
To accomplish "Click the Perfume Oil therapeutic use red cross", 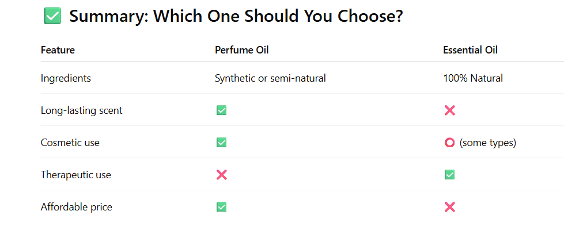I will point(222,175).
